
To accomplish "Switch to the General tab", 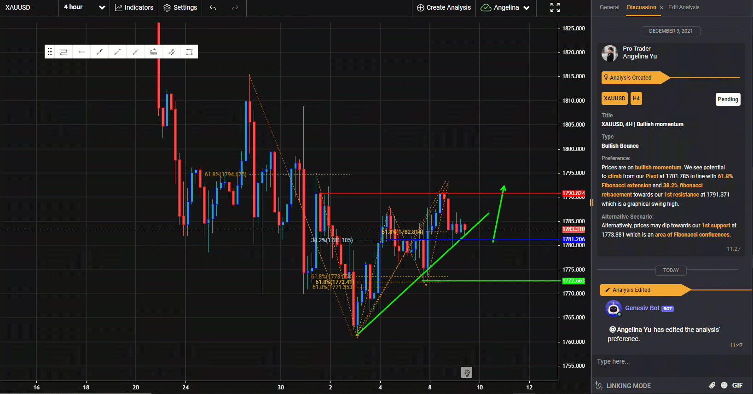I will (x=609, y=7).
